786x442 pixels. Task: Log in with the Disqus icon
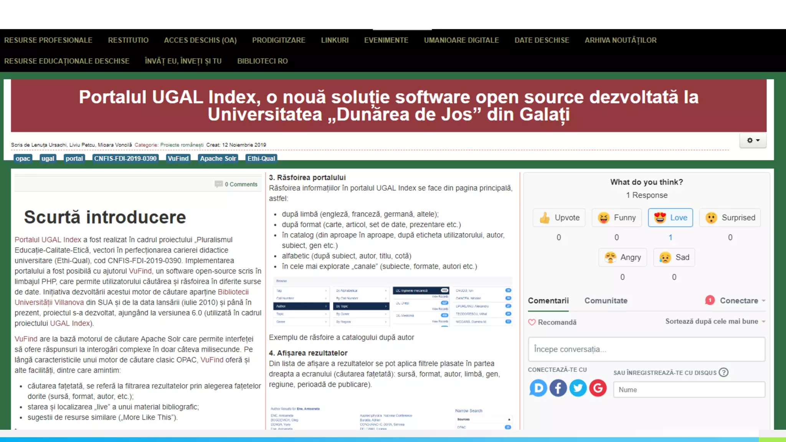538,388
